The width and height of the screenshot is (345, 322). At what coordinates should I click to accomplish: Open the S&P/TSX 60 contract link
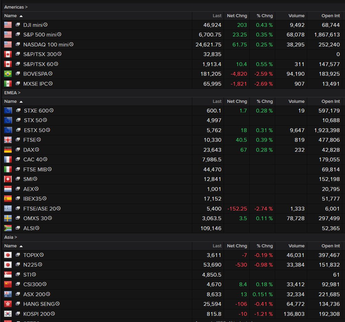tap(39, 64)
